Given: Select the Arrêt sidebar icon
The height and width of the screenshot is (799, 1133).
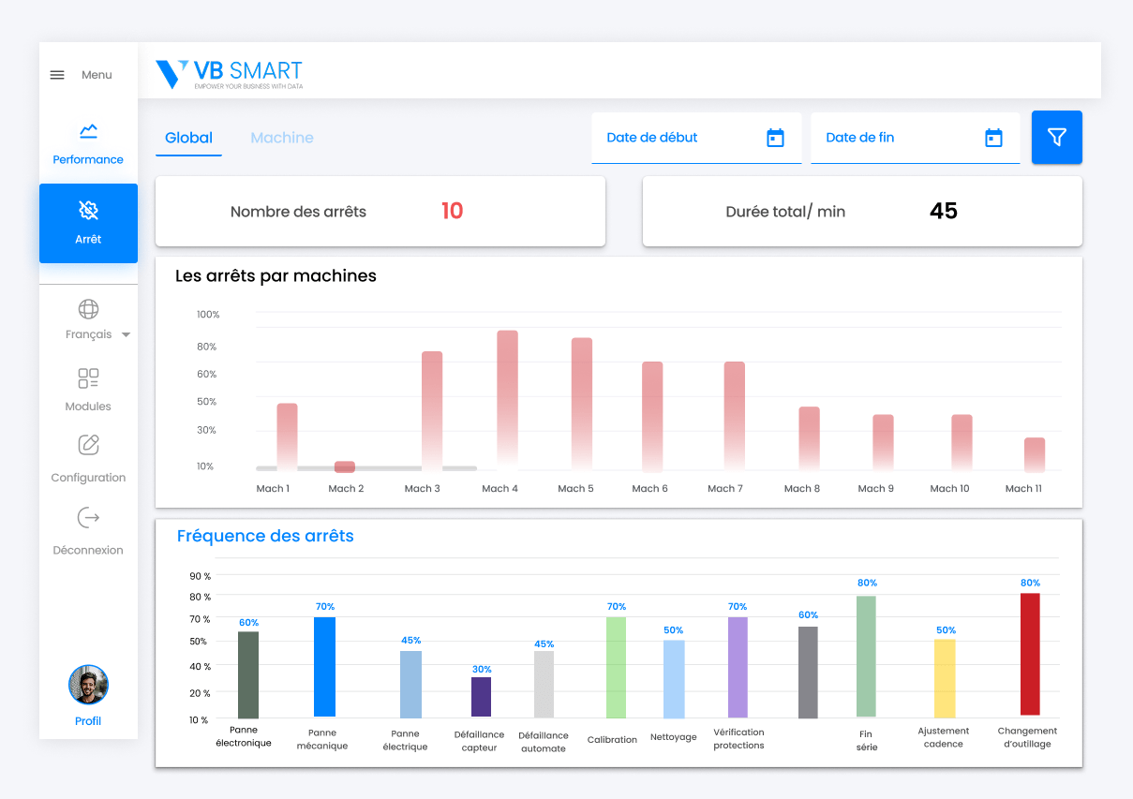Looking at the screenshot, I should point(88,210).
